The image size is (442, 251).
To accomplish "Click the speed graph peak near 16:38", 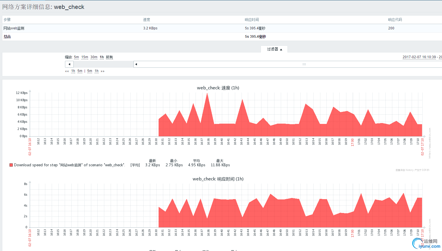I will point(207,94).
